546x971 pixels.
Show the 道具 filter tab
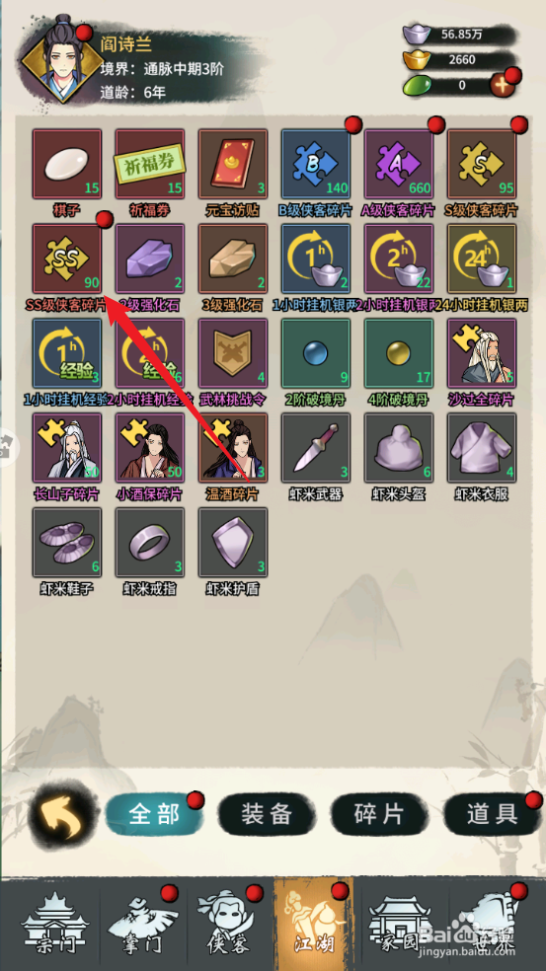(493, 814)
